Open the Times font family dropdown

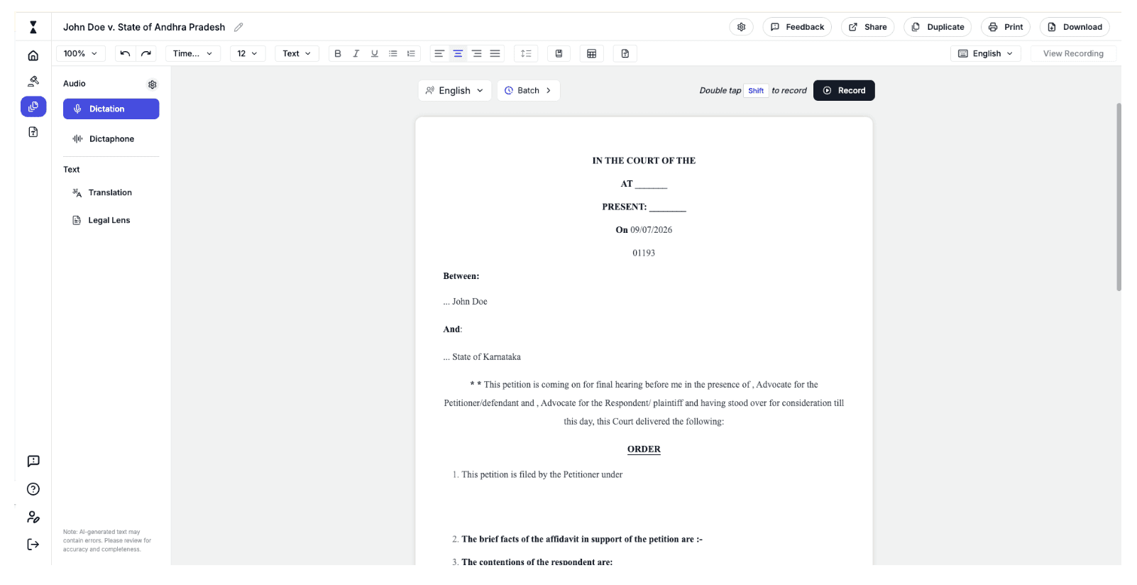[193, 53]
